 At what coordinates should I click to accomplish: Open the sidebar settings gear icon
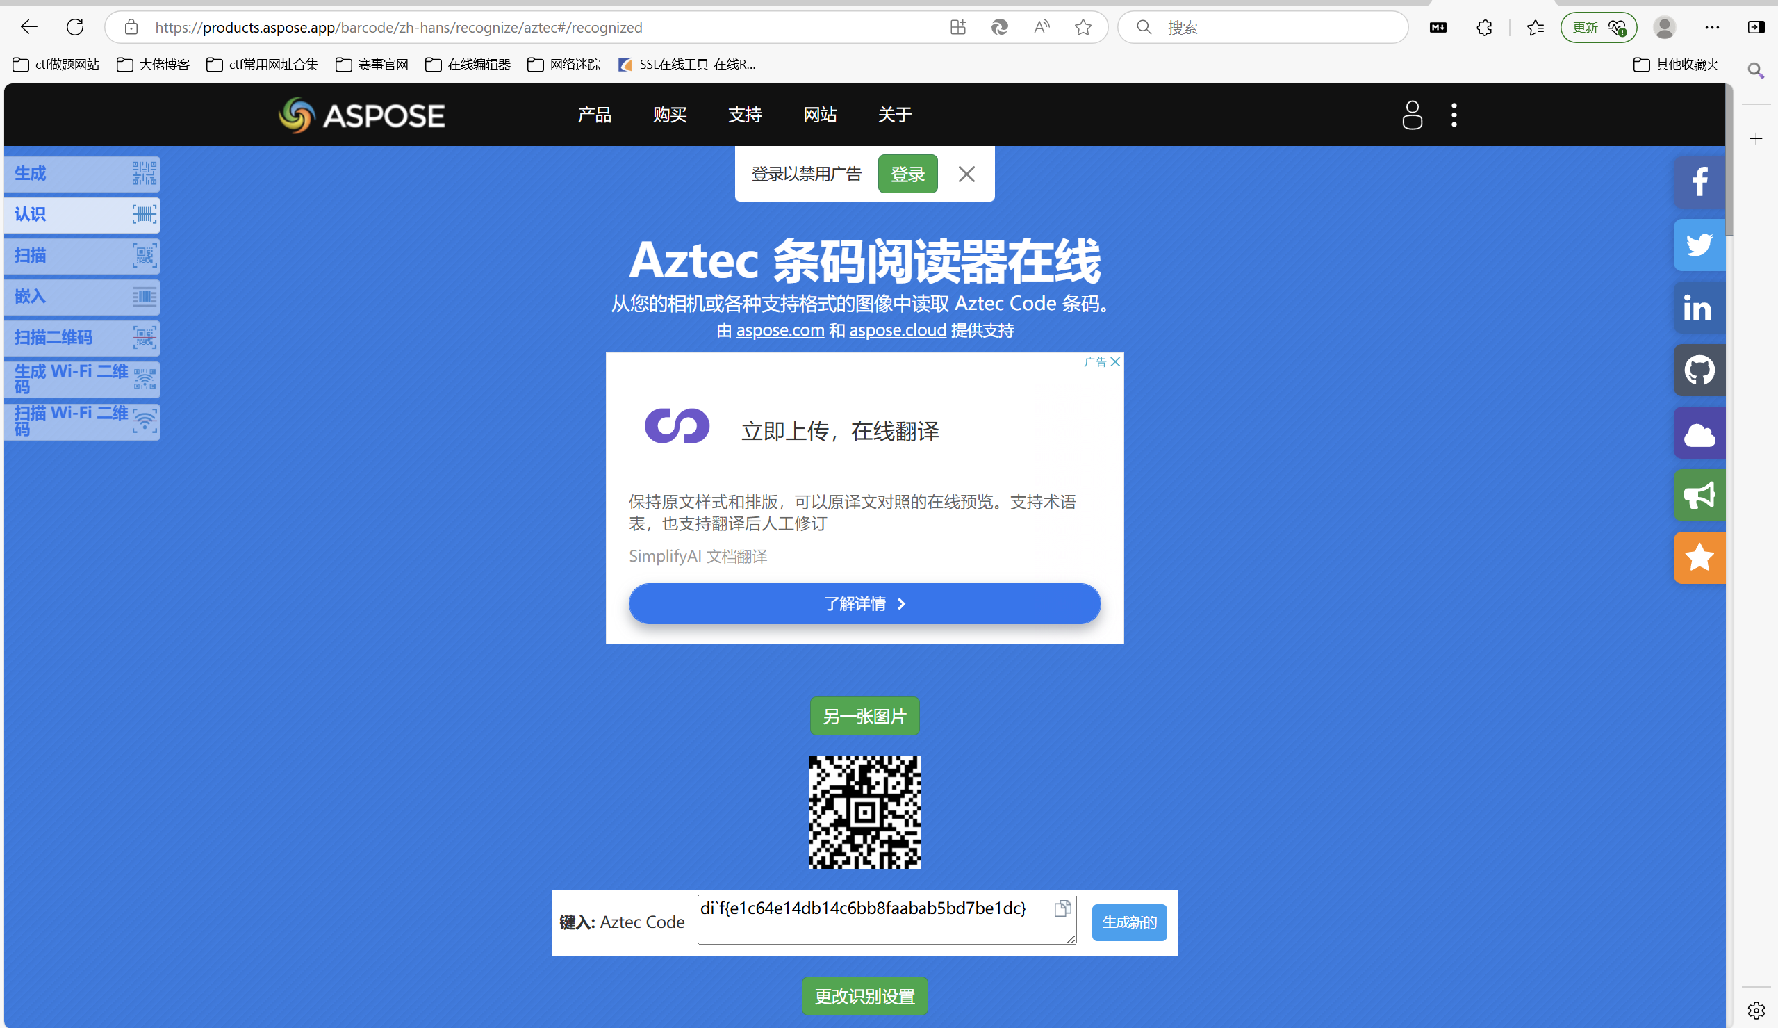pos(1756,1011)
